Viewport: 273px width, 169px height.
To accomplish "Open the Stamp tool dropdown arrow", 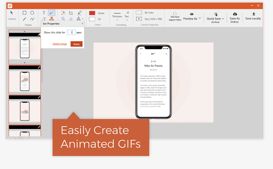I will [x=83, y=19].
